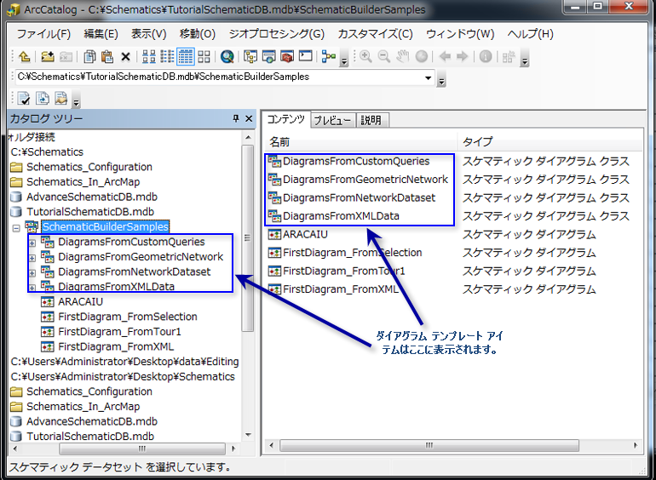Viewport: 656px width, 480px height.
Task: Click the Paste toolbar icon
Action: (106, 57)
